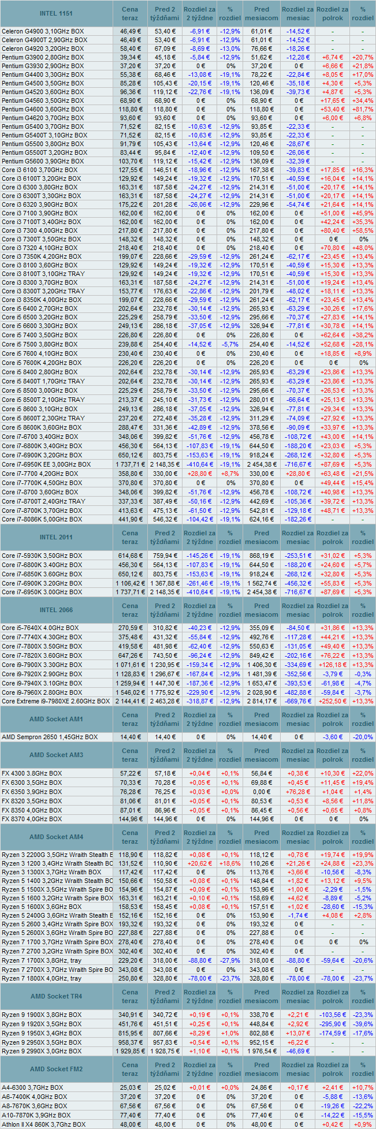Click Pentium G3900 2,80GHz BOX name
The height and width of the screenshot is (1129, 376).
43,57
